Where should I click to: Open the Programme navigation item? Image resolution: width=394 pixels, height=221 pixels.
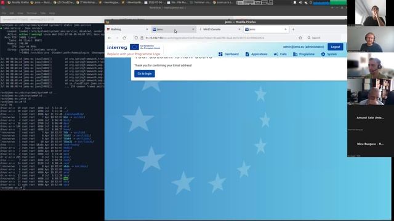tap(304, 54)
